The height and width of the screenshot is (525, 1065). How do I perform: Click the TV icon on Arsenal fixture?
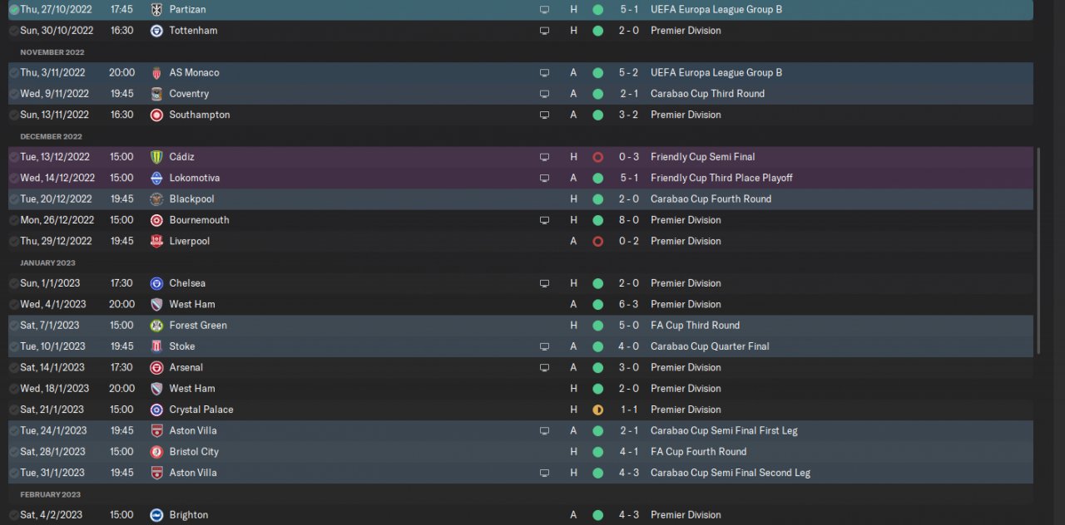[544, 368]
